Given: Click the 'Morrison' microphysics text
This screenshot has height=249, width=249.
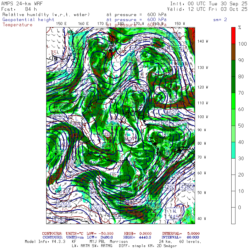Looking at the screenshot, I should pyautogui.click(x=119, y=242).
